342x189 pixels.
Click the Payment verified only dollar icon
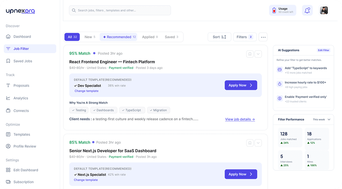point(280,98)
